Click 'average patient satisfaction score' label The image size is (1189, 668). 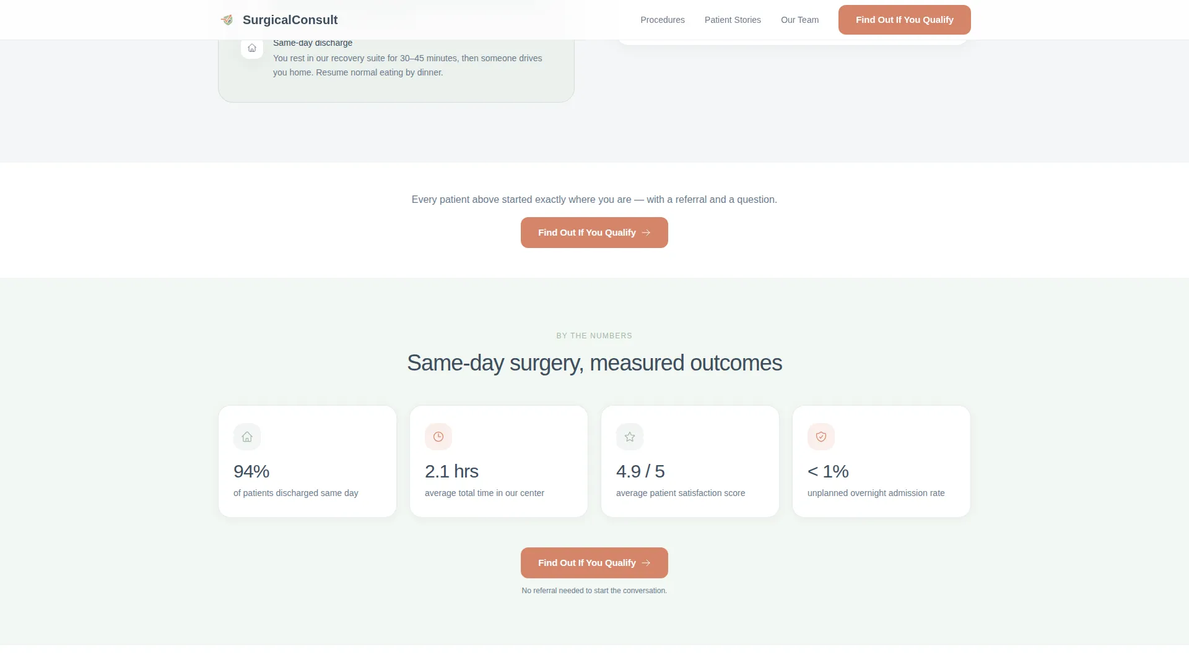pos(681,493)
